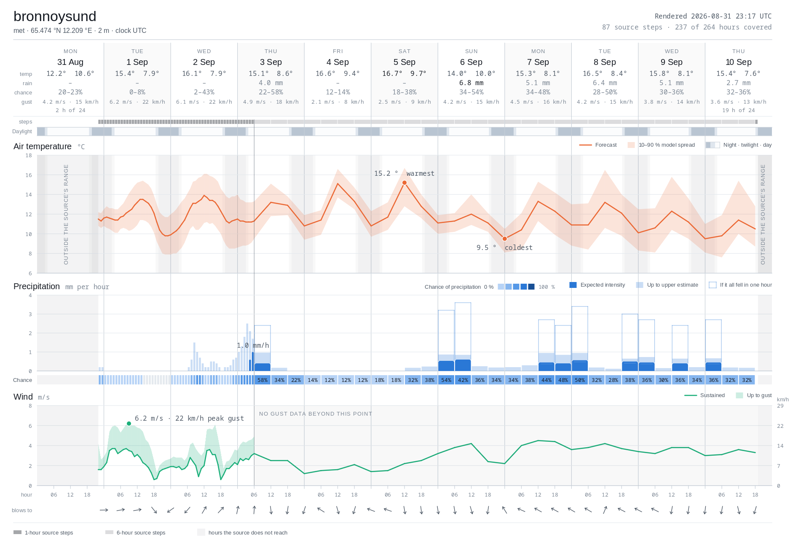Click the warmest point marker at 15.2°
The image size is (809, 548).
point(404,183)
